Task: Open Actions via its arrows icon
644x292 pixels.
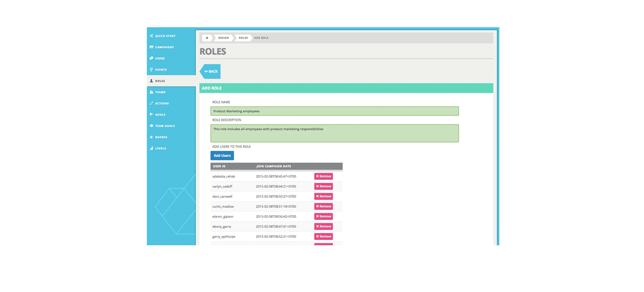Action: (152, 104)
